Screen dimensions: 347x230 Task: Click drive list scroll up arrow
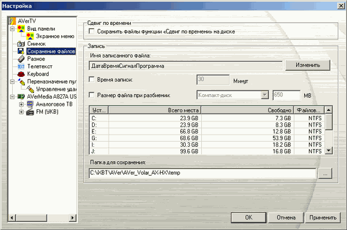pos(328,110)
